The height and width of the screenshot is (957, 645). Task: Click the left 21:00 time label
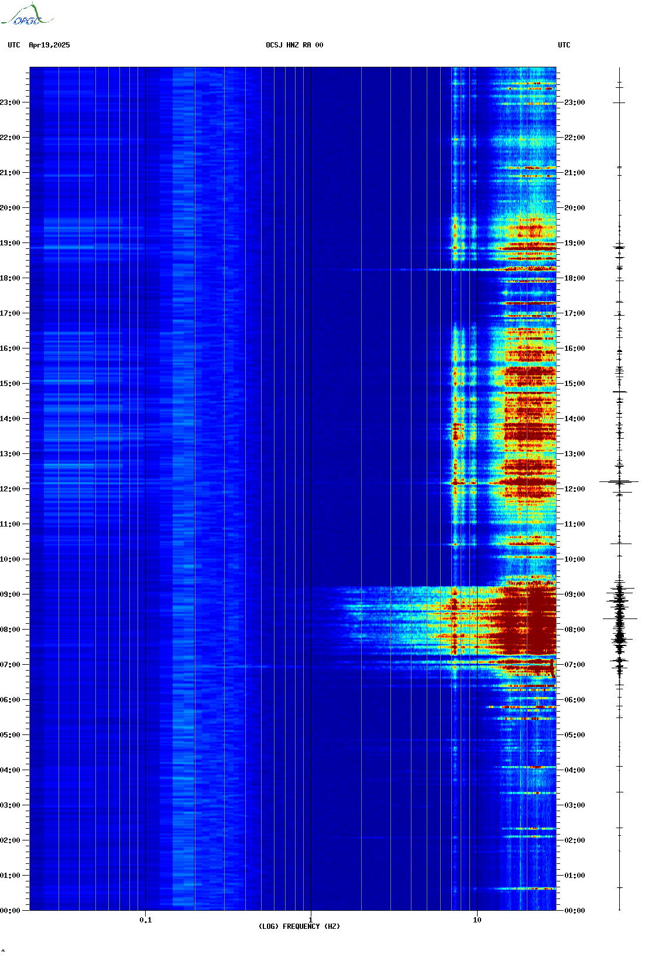[x=10, y=173]
